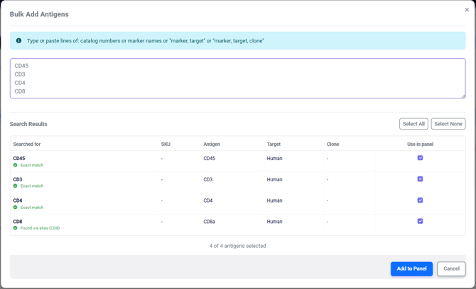Viewport: 476px width, 289px height.
Task: Click Exact match label under CD4
Action: click(x=32, y=208)
